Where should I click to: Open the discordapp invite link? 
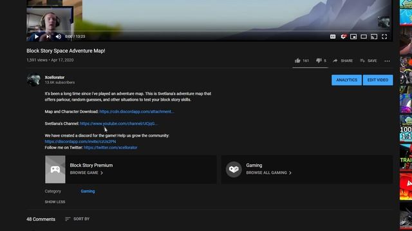click(x=80, y=141)
